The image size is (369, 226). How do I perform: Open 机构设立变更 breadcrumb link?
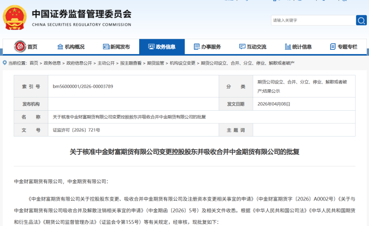[182, 63]
